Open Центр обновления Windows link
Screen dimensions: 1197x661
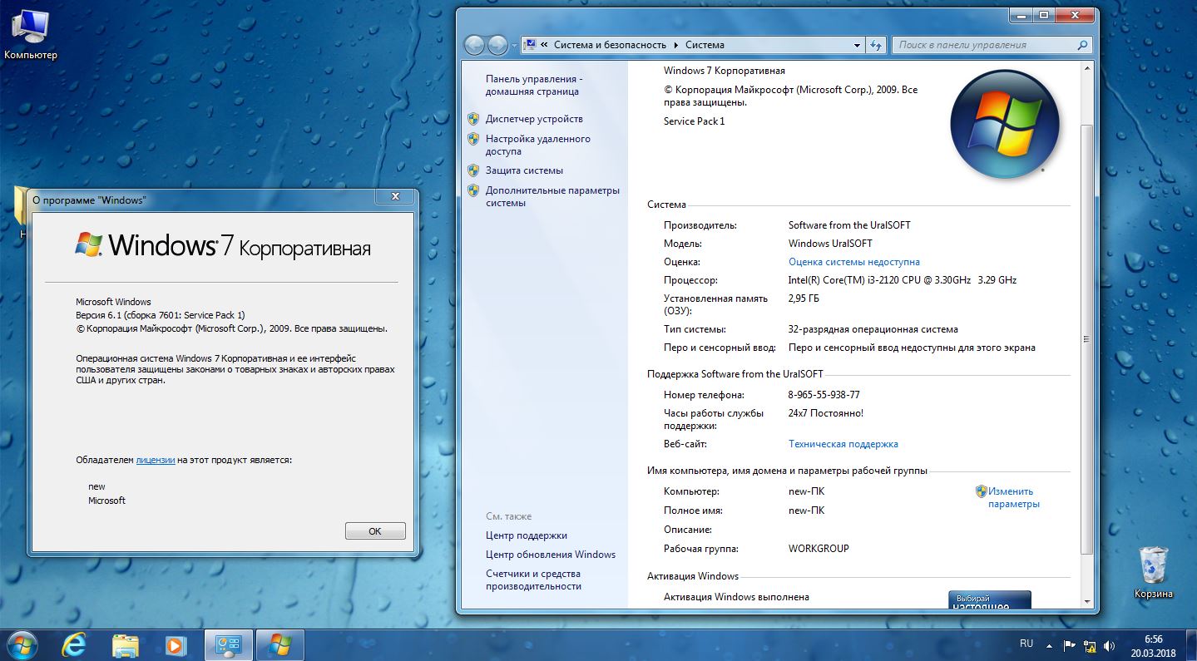click(551, 555)
